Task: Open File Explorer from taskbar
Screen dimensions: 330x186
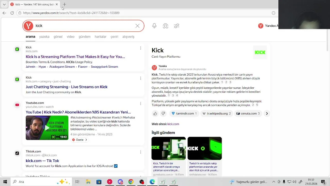Action: pyautogui.click(x=88, y=182)
